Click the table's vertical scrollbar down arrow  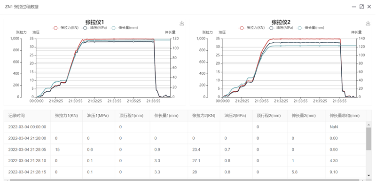[368, 175]
